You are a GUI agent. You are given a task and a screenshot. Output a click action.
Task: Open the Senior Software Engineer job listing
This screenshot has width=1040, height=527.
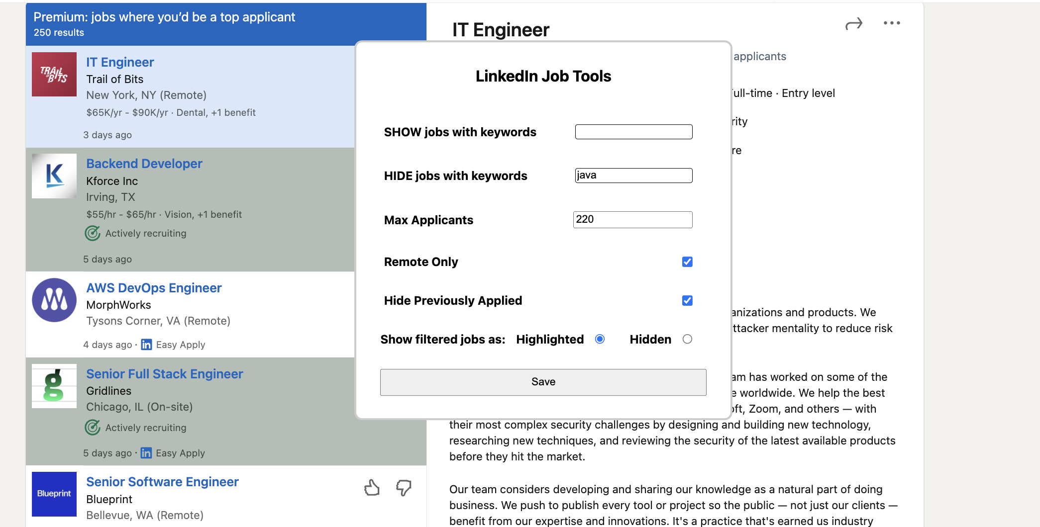[x=162, y=482]
